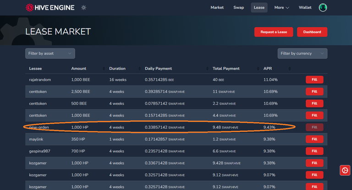Screen dimensions: 352x190
Task: Click the 700 HP amount cell
Action: coord(78,151)
